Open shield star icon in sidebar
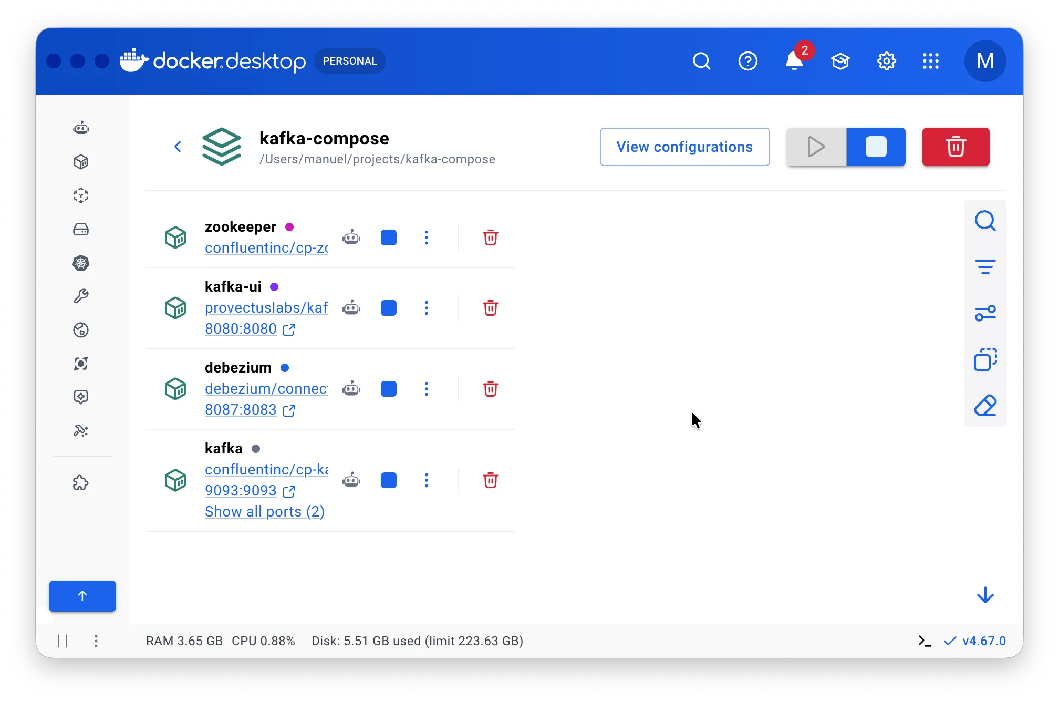Screen dimensions: 1059x702 point(81,397)
